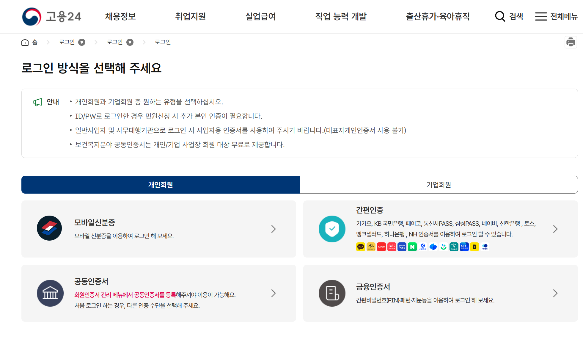583x342 pixels.
Task: Click the 금융인증서 document icon
Action: pyautogui.click(x=332, y=293)
